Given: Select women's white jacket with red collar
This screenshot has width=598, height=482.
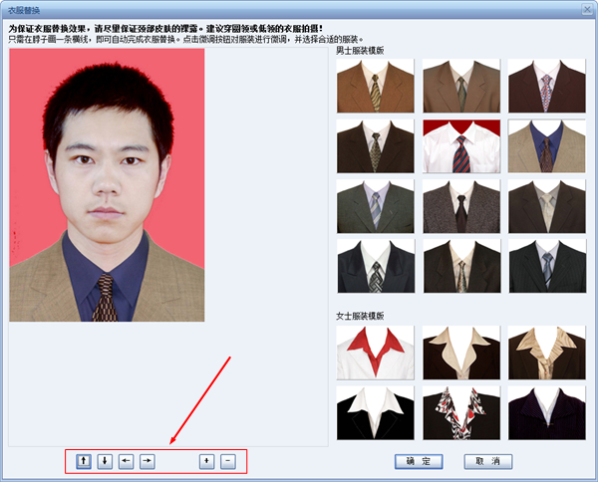Looking at the screenshot, I should (x=375, y=353).
